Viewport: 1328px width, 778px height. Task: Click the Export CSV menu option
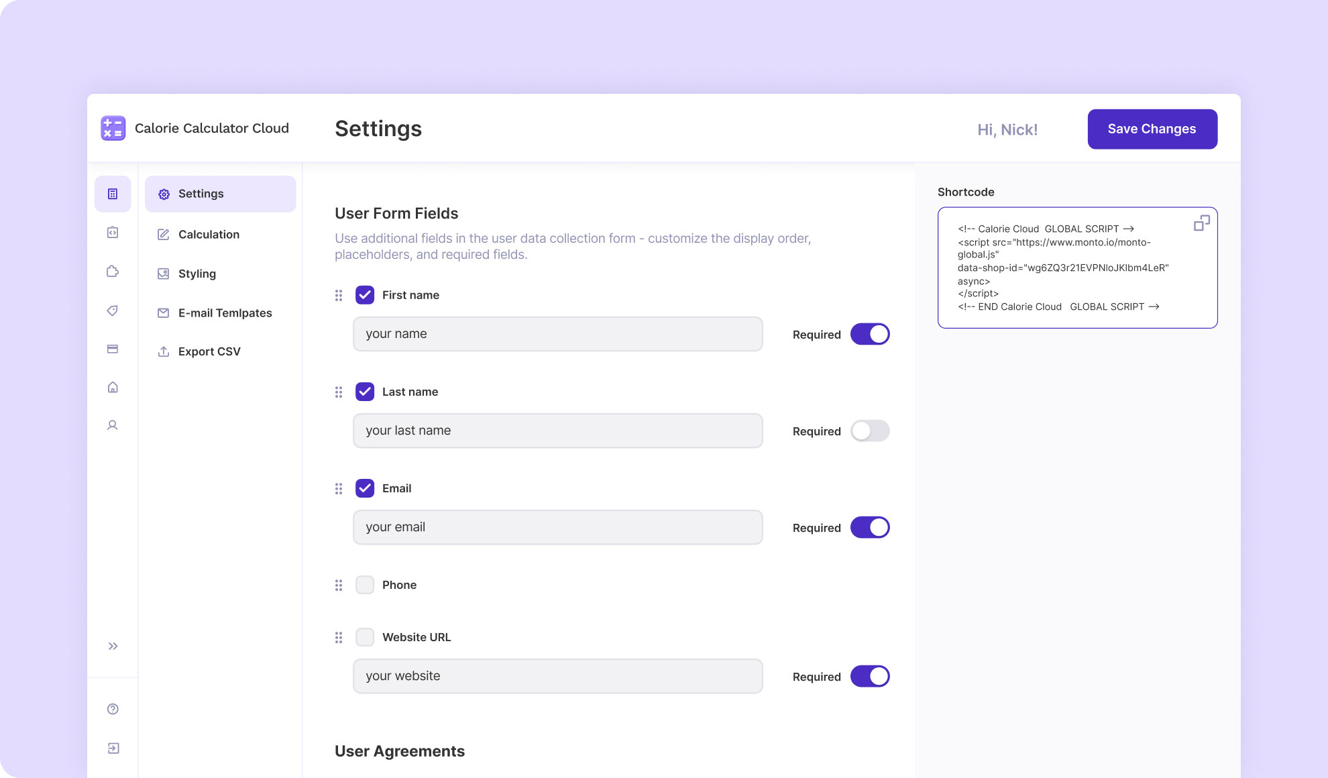pyautogui.click(x=209, y=351)
